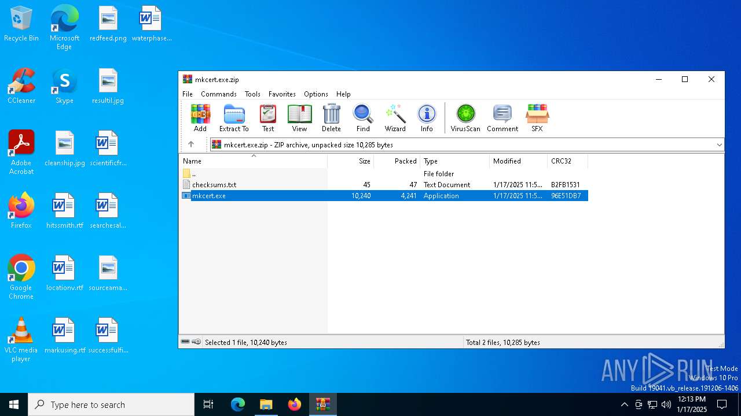Click the Add toolbar icon in WinRAR
The height and width of the screenshot is (416, 741).
click(200, 118)
